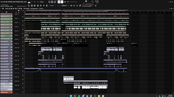Screen dimensions: 174x97
Task: Select the Mute tool in playlist toolbar
Action: [x=12, y=8]
